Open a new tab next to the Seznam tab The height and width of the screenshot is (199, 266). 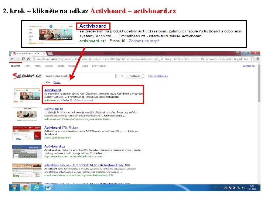[x=50, y=54]
